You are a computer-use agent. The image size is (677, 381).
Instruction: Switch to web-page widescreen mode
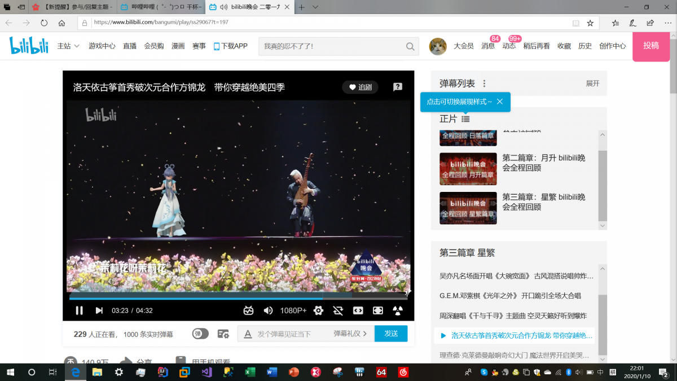pos(358,310)
